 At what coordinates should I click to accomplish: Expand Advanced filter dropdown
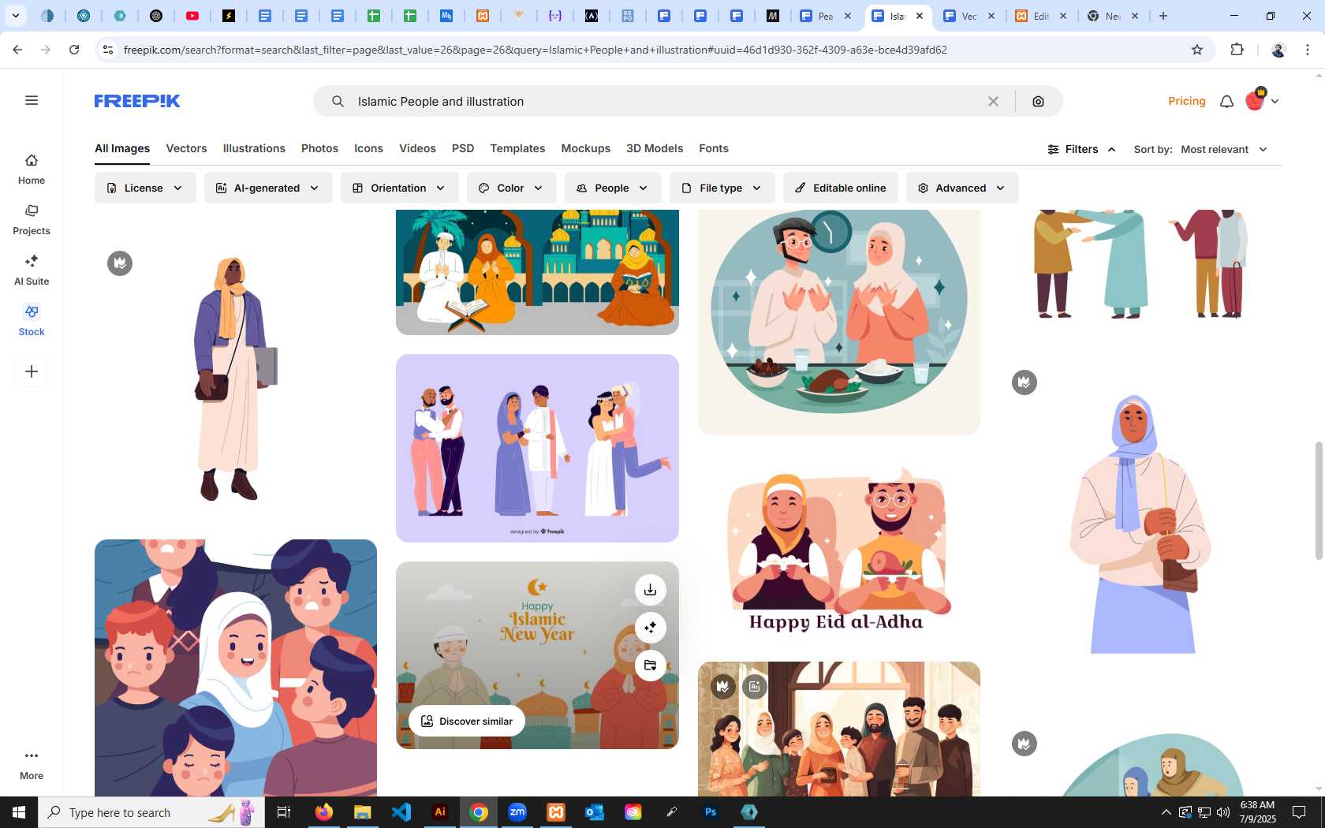point(962,188)
